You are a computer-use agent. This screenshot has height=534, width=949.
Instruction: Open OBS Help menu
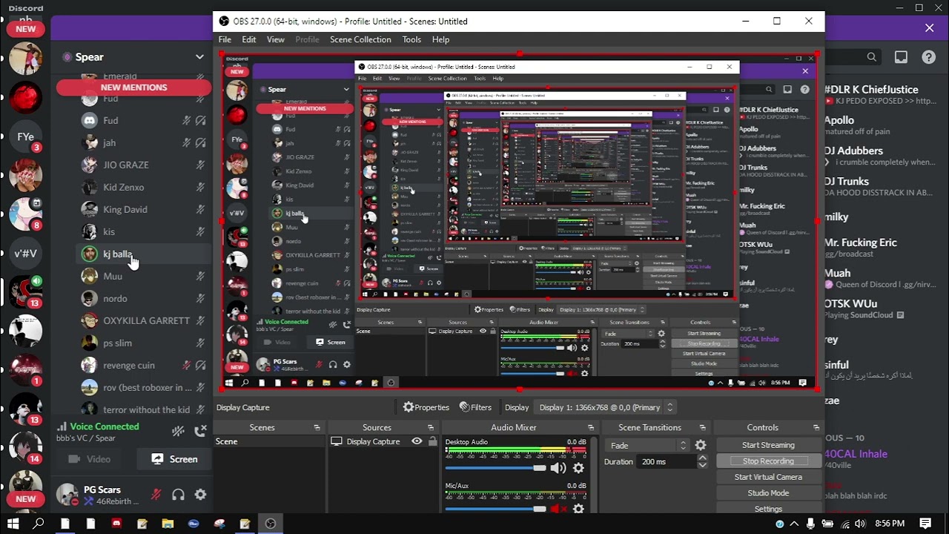pos(440,39)
